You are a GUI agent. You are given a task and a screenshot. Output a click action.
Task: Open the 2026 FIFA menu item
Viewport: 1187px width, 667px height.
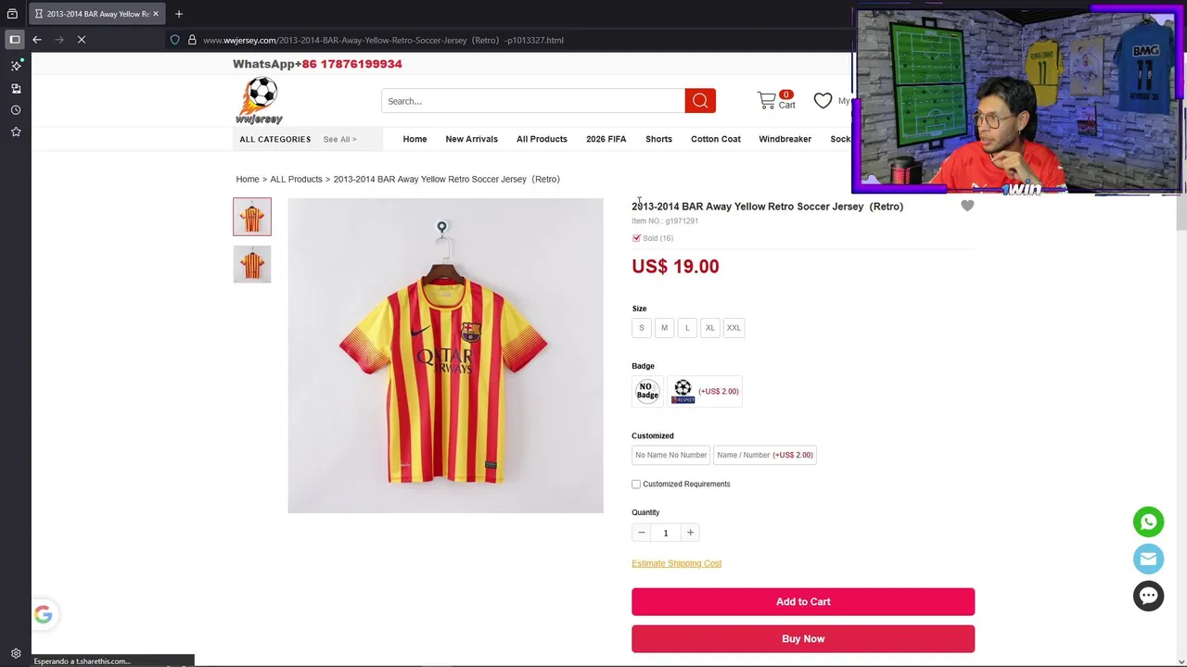[x=606, y=139]
